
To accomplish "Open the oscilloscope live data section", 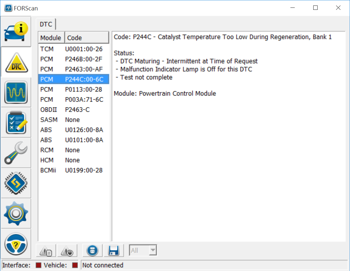I will click(16, 92).
